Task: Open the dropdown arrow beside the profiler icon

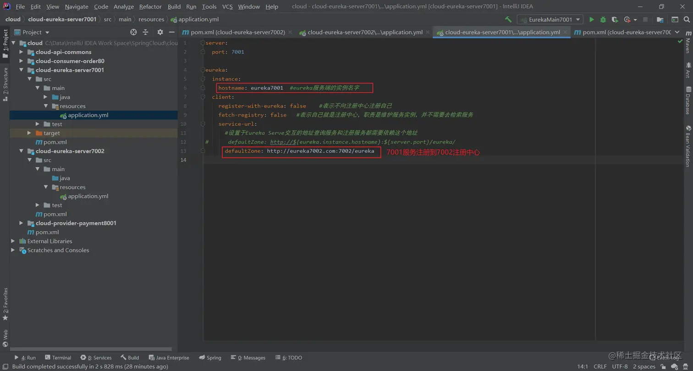Action: [x=635, y=20]
